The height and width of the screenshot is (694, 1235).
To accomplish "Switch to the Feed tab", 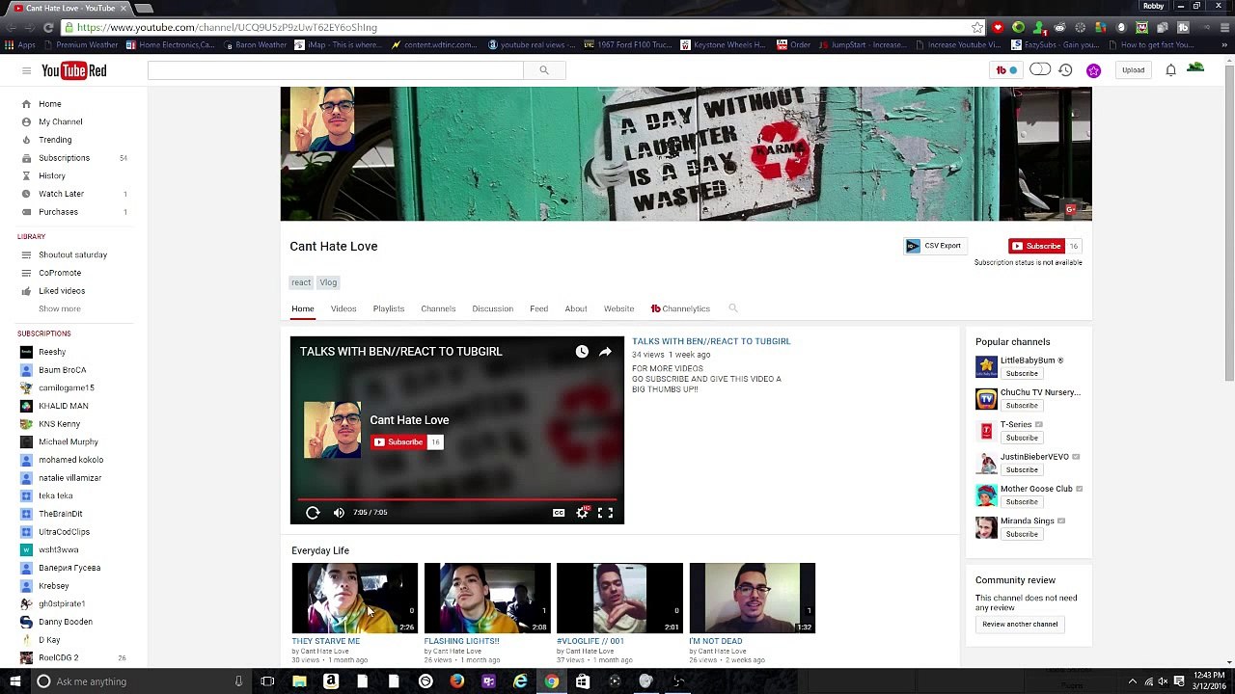I will (x=538, y=308).
